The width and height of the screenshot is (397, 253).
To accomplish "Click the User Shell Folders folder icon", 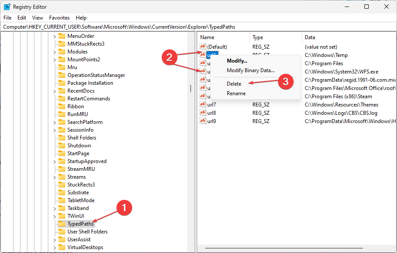I will [x=61, y=232].
